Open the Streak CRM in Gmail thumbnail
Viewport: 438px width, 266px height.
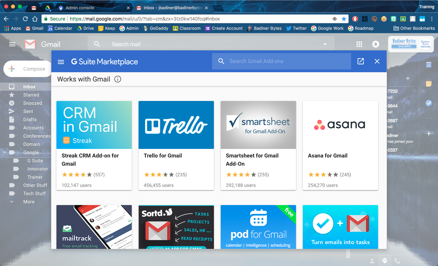(x=94, y=125)
